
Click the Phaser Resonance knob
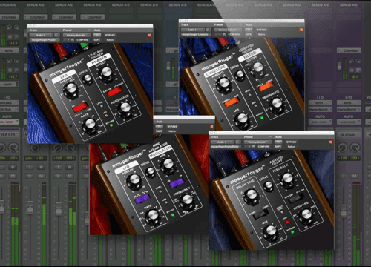(125, 108)
